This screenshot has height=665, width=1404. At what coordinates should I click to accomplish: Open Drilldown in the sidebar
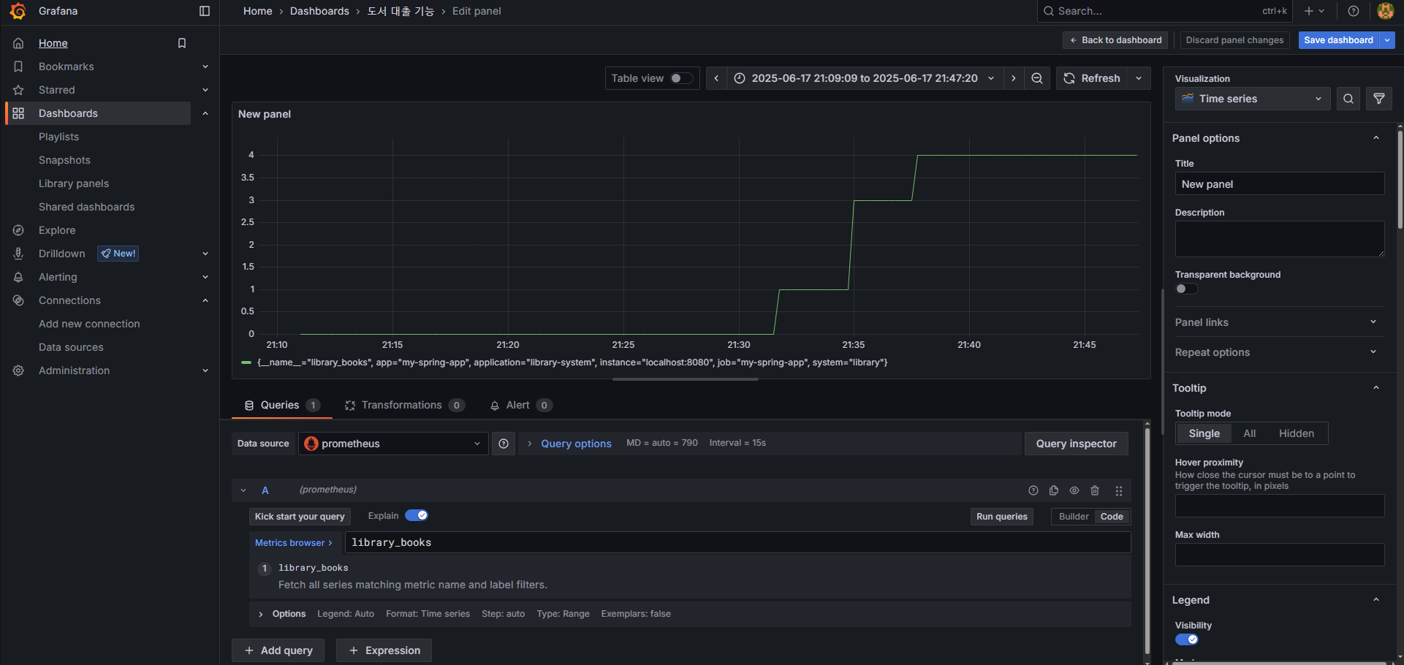[62, 254]
